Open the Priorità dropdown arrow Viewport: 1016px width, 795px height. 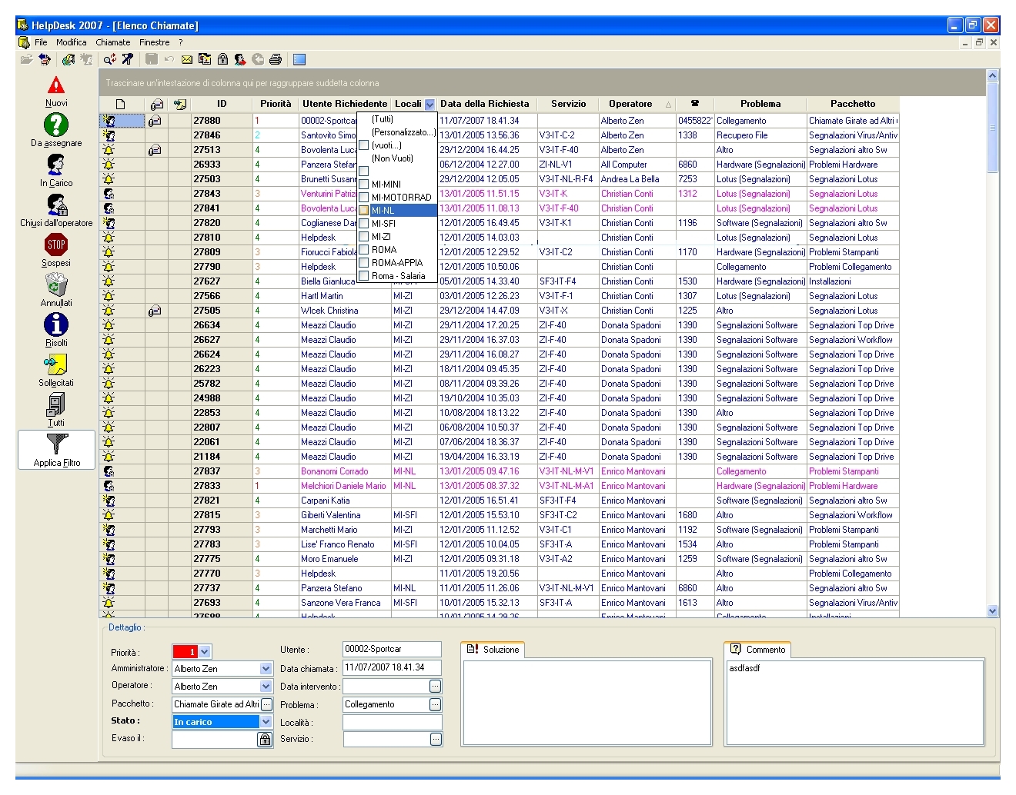click(205, 652)
